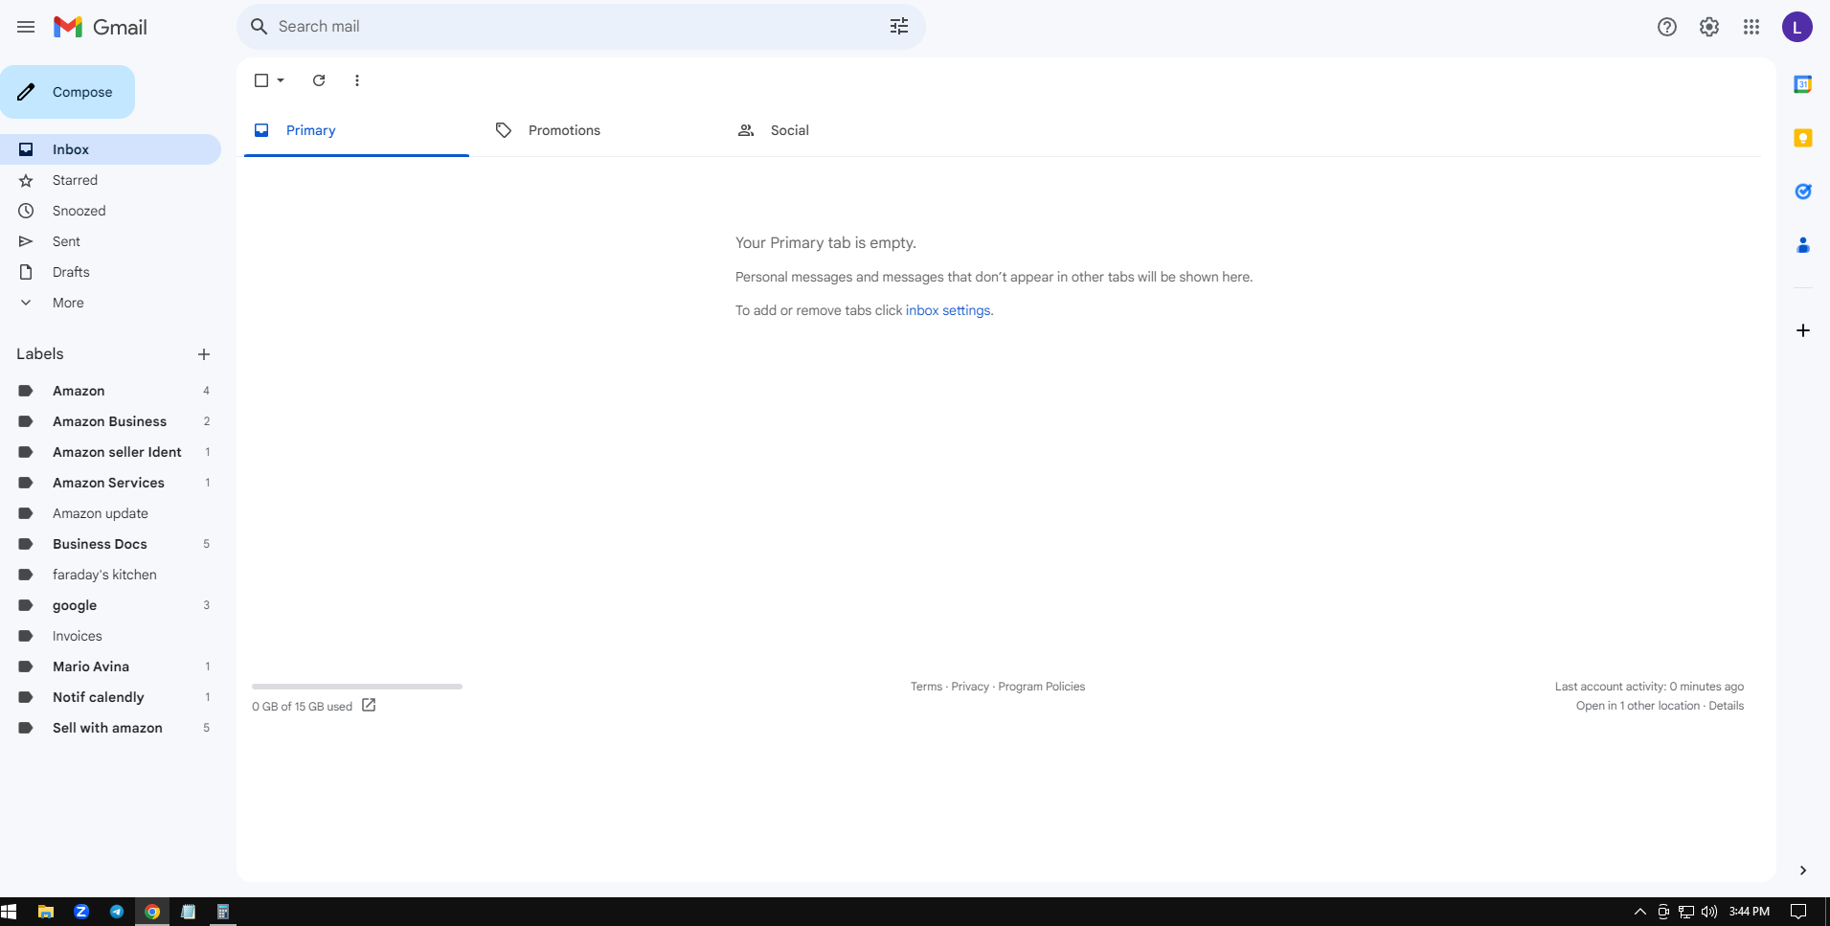Open the Program Policies link
Image resolution: width=1830 pixels, height=926 pixels.
[x=1042, y=687]
